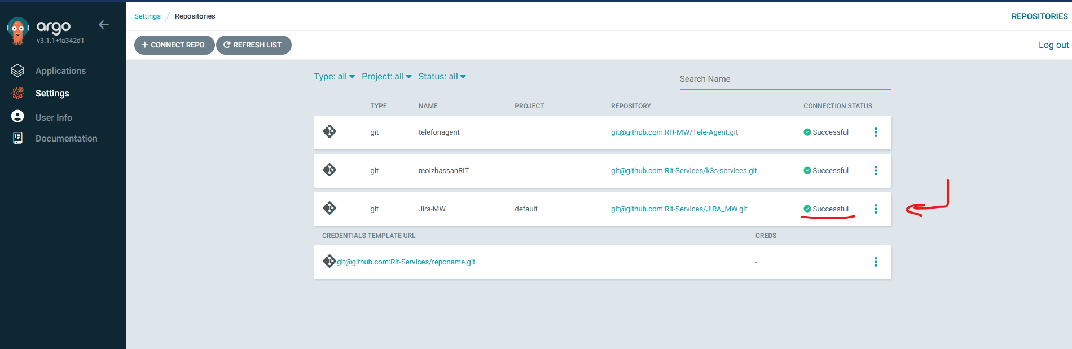Click the Argo octopus logo
Viewport: 1072px width, 349px height.
point(18,31)
